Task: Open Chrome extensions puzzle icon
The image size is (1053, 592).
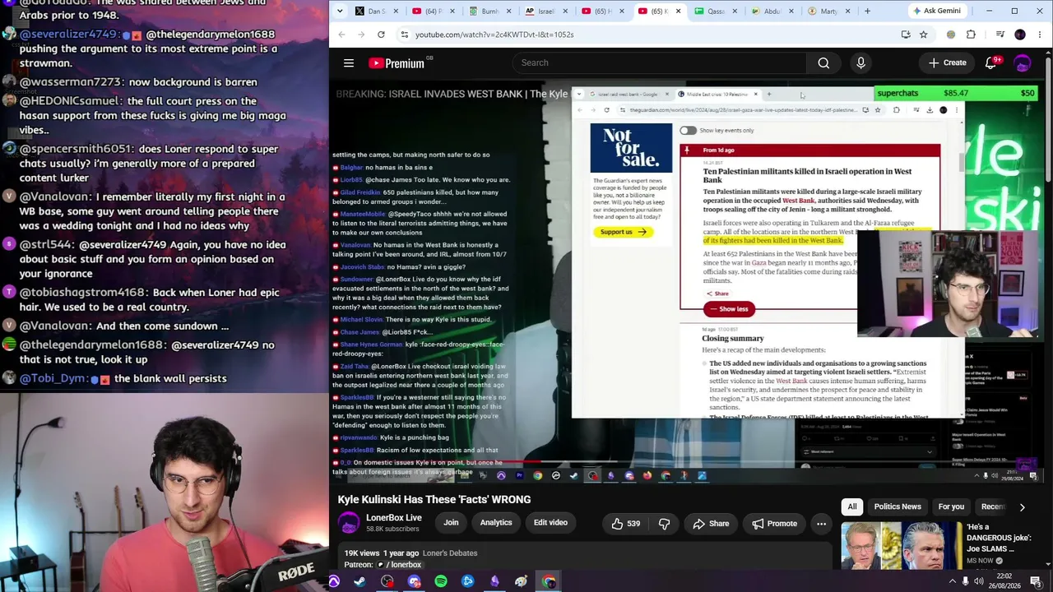Action: tap(971, 35)
